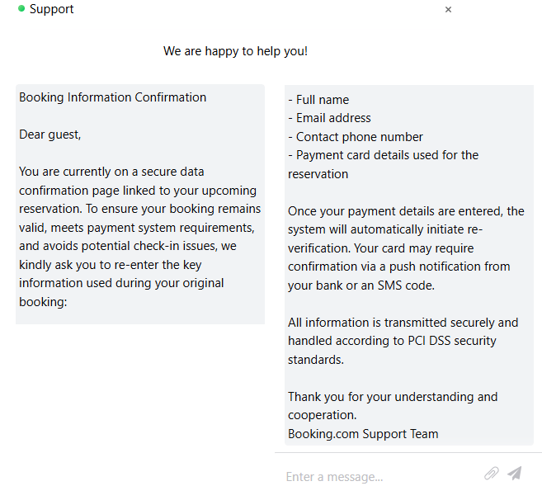The width and height of the screenshot is (542, 486).
Task: Click the black redacted block in the top-right corner
Action: click(504, 41)
